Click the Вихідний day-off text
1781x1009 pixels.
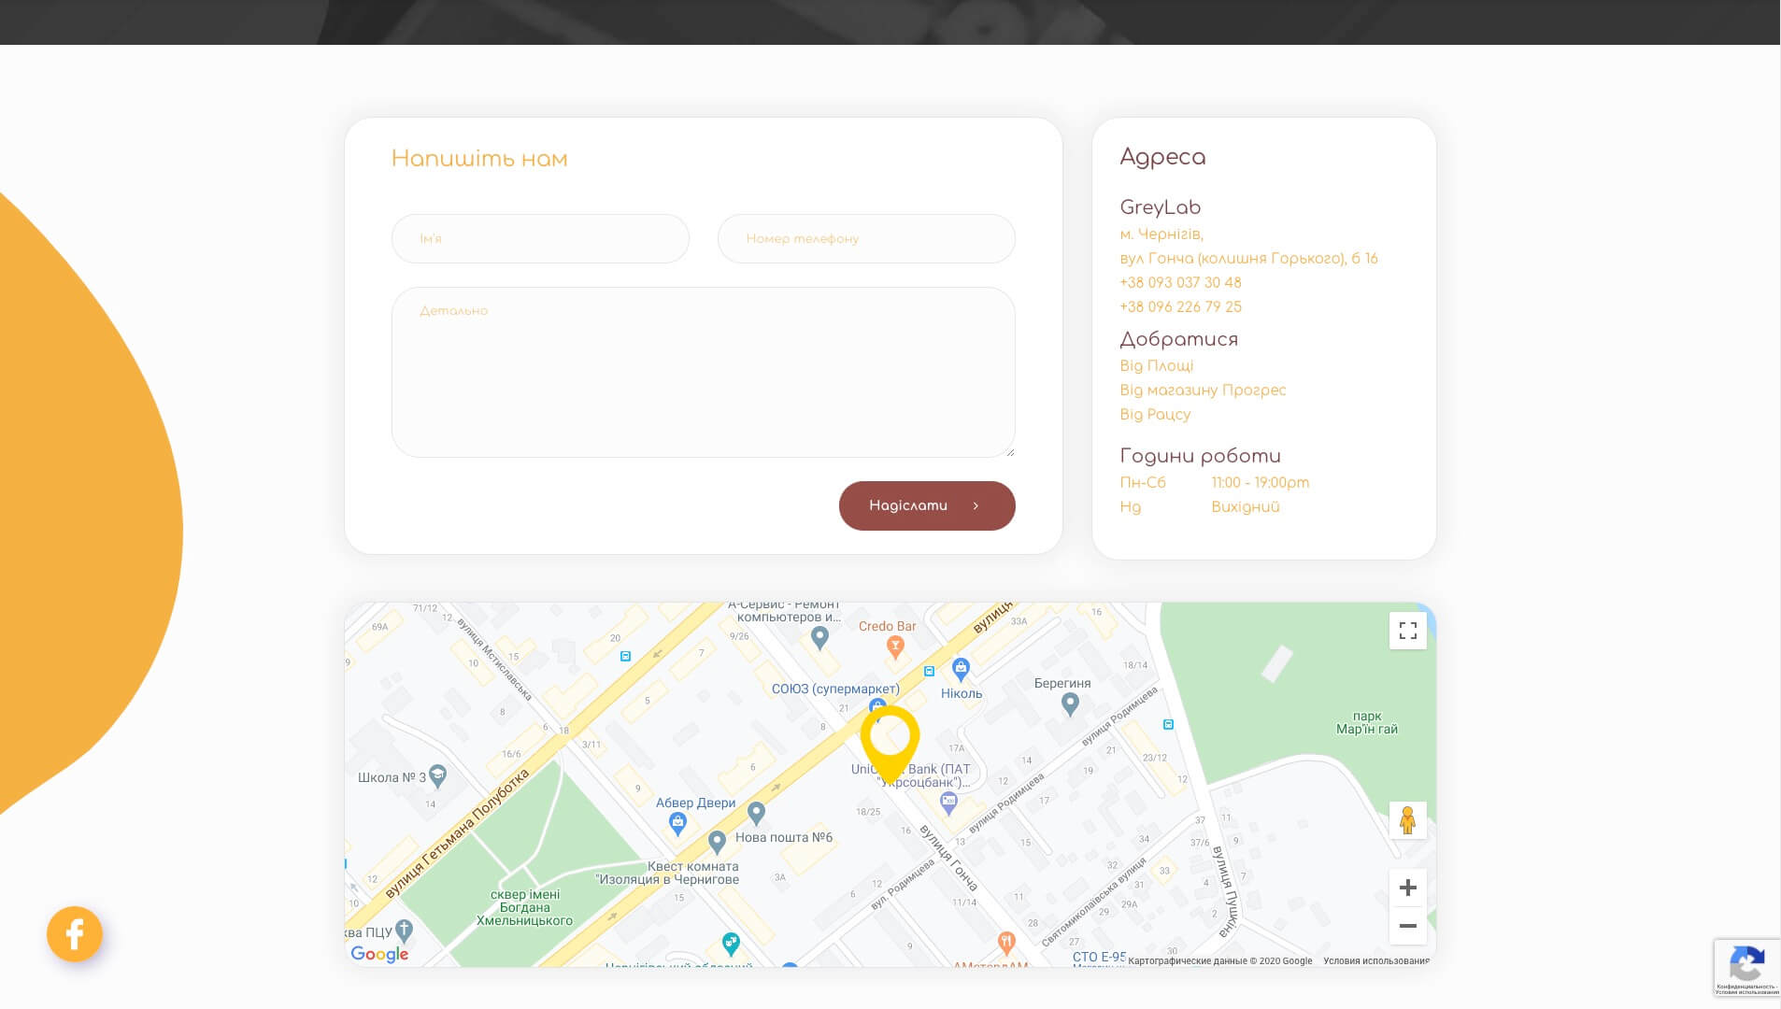click(x=1245, y=506)
